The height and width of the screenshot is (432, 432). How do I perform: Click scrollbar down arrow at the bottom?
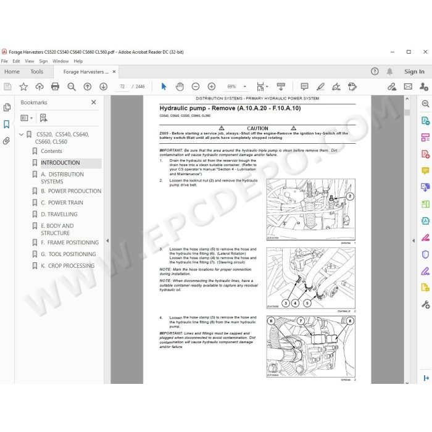407,382
